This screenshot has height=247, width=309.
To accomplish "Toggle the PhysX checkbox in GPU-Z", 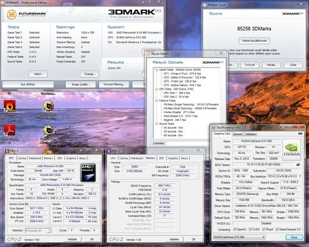I will [264, 229].
